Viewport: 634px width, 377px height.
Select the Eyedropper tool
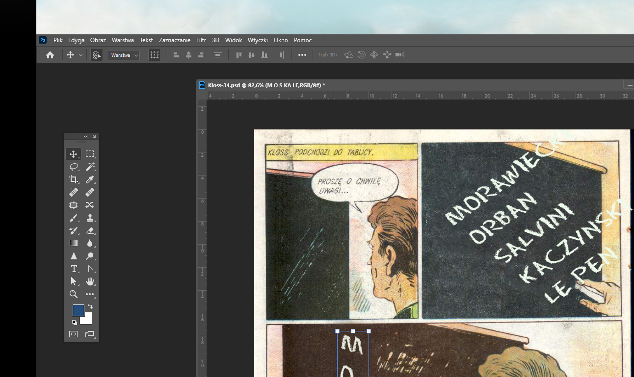(x=90, y=179)
